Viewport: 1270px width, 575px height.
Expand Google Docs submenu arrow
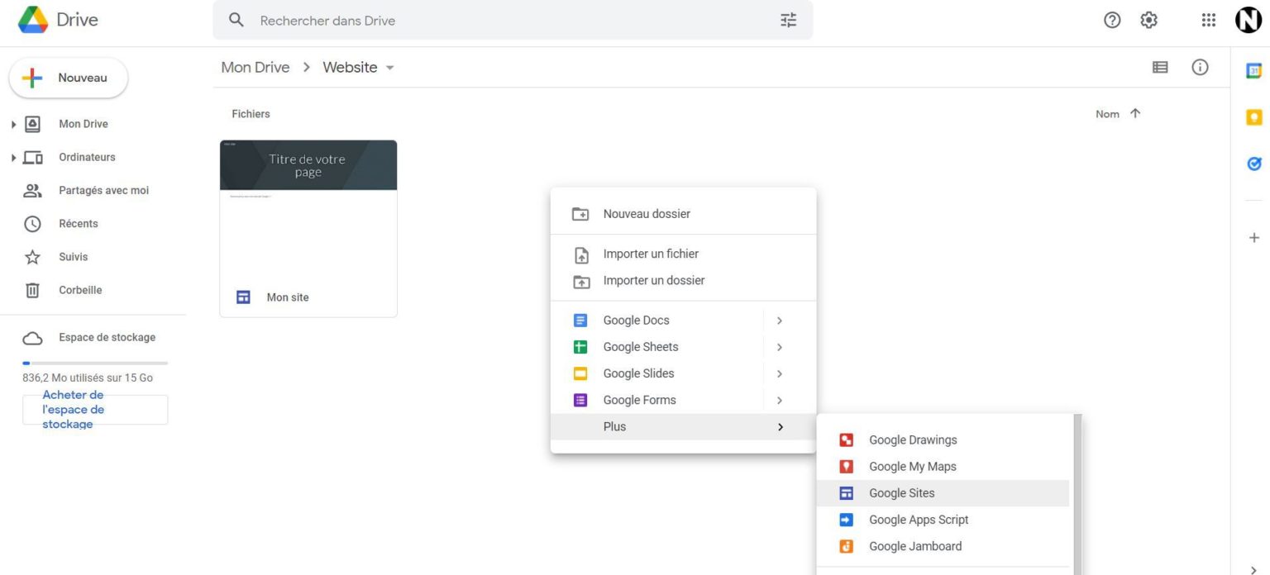pos(779,321)
